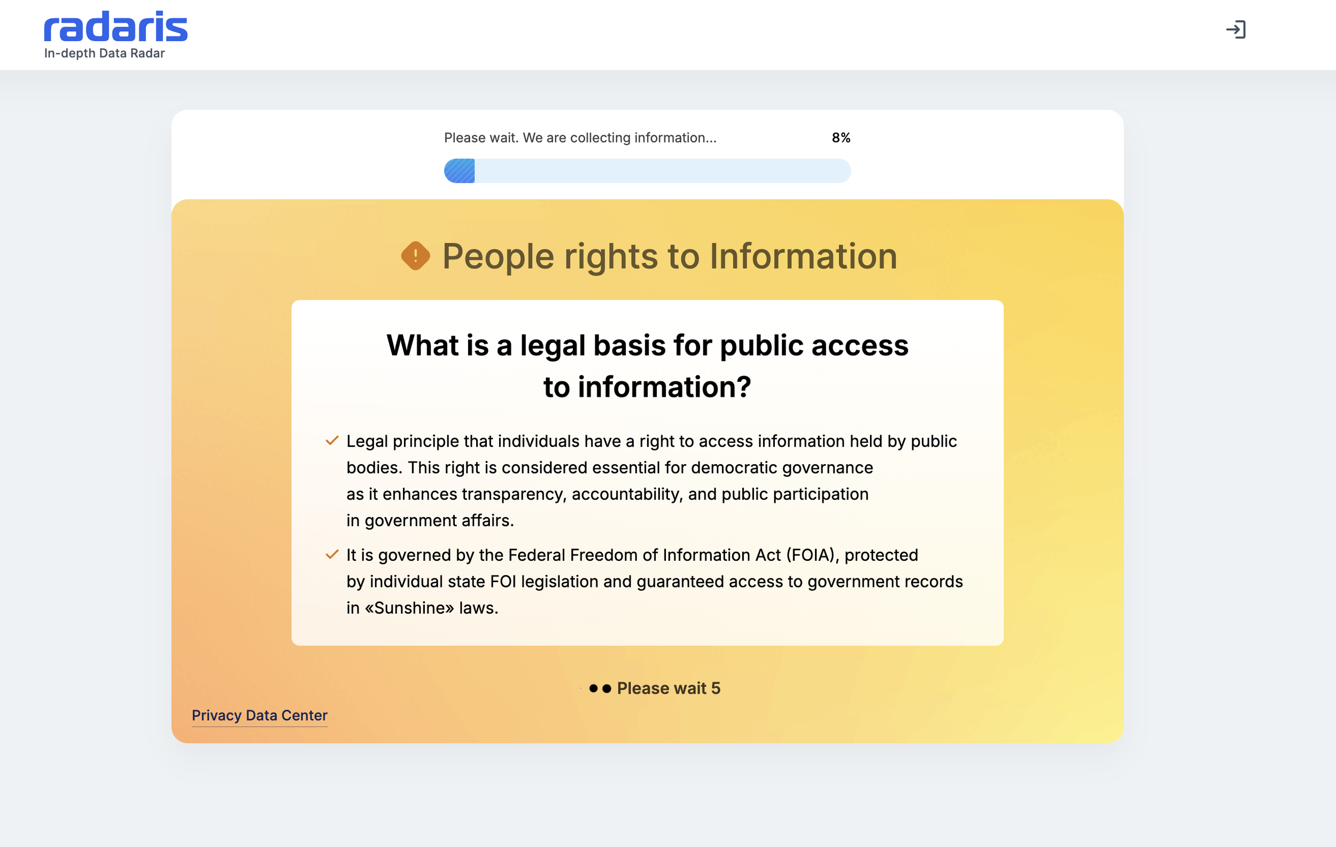Click the orange warning exclamation icon

point(415,255)
